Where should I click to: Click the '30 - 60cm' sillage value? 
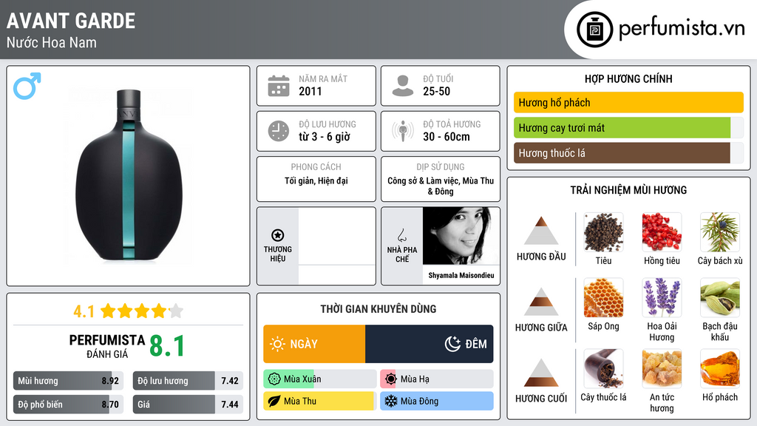(x=446, y=137)
